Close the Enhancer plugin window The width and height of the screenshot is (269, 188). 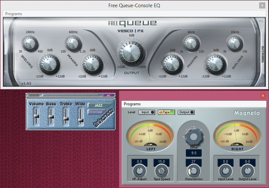[x=108, y=95]
